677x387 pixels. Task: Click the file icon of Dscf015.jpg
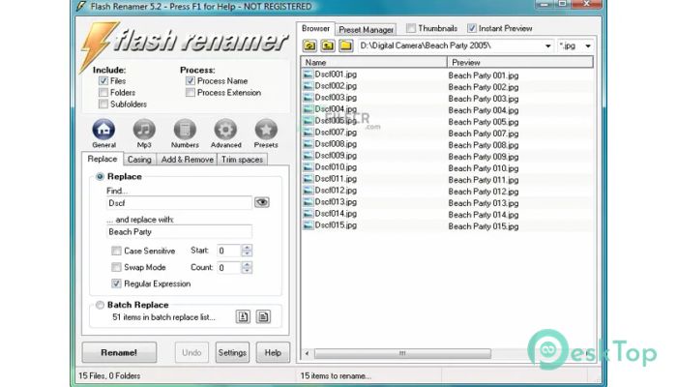point(308,225)
